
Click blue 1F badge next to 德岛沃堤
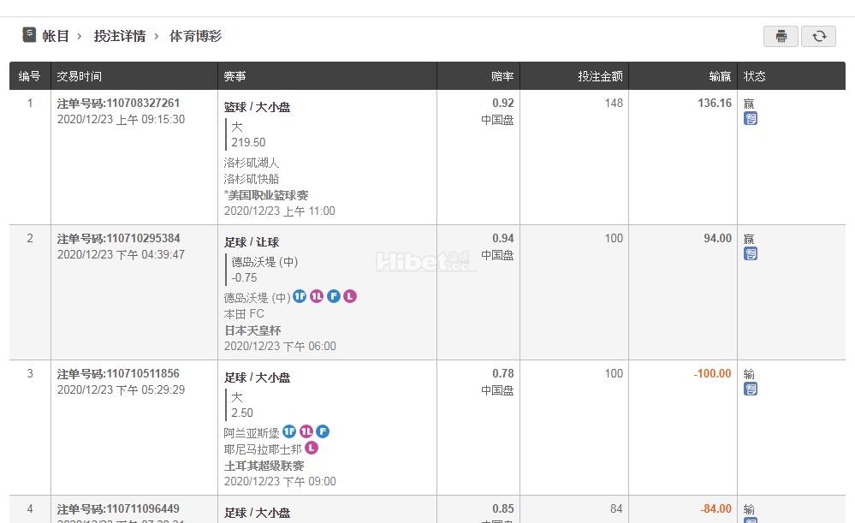click(300, 296)
